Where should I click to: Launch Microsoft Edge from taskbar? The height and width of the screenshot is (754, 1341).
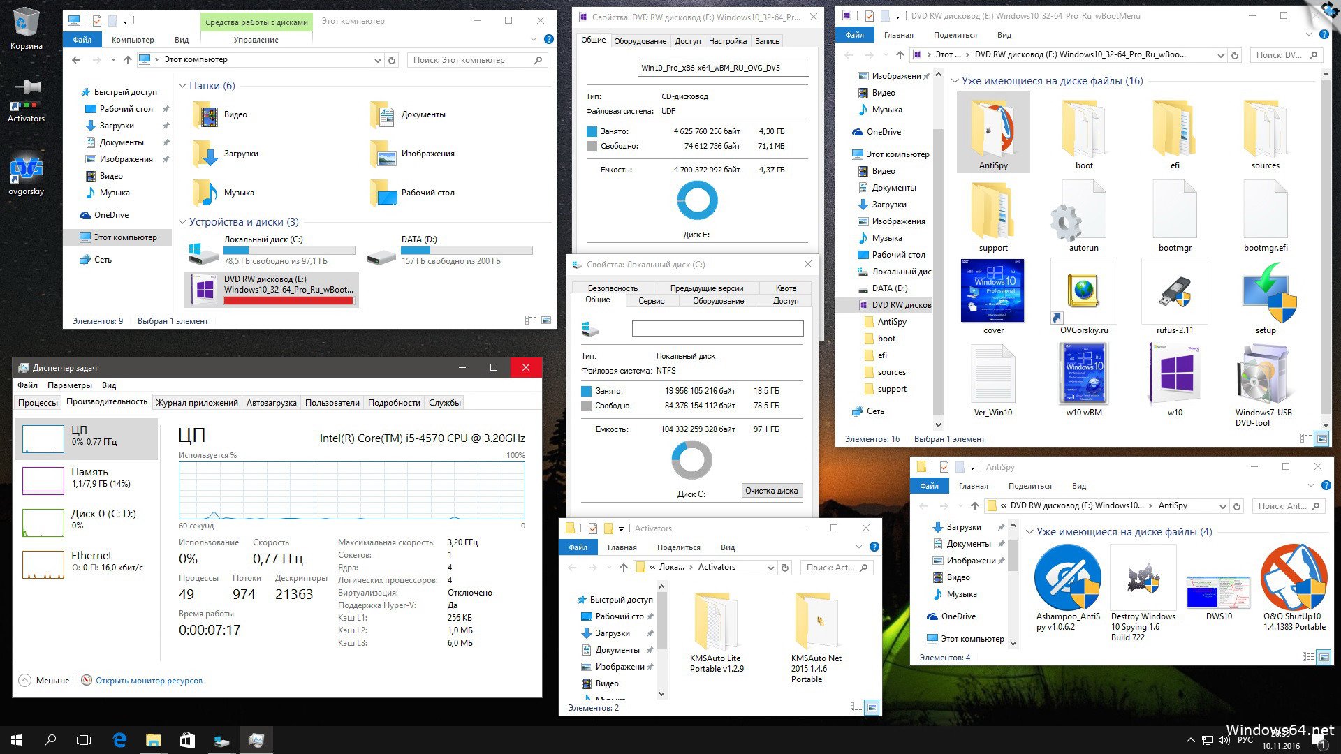119,740
